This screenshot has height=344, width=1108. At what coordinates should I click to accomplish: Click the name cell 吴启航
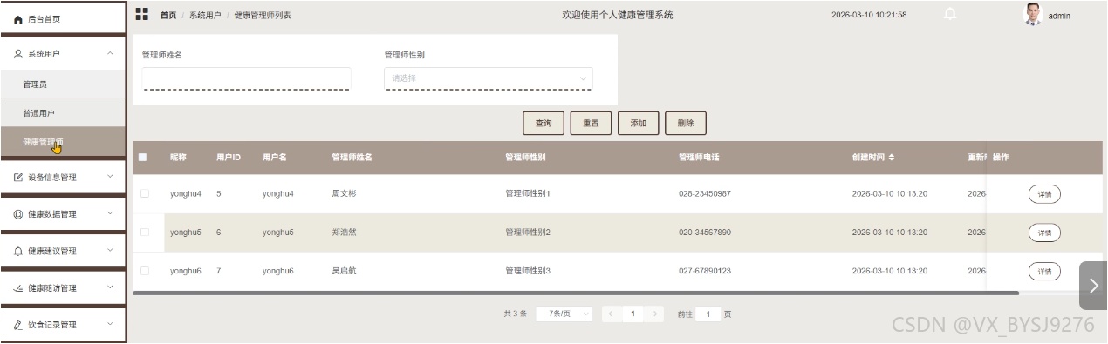344,271
